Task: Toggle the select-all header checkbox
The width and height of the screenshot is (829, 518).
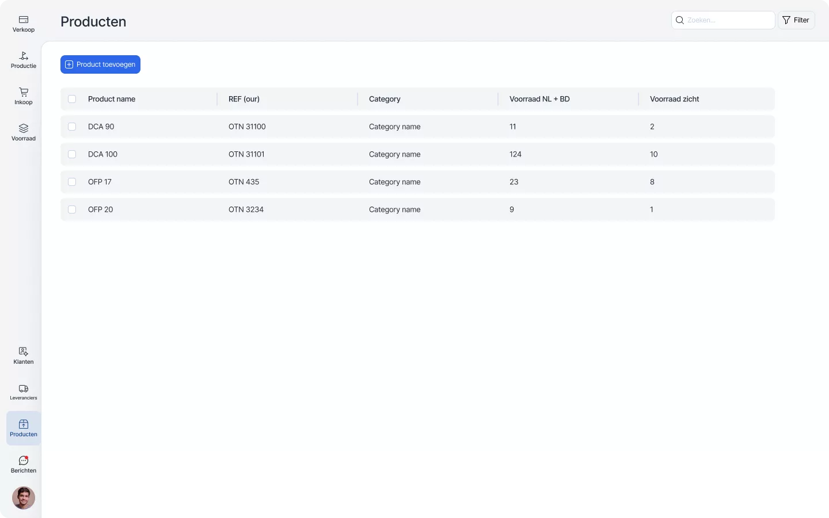Action: 72,99
